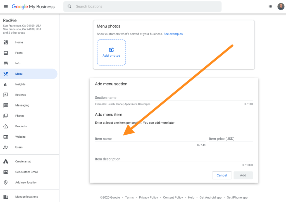Click the Section name field

[x=173, y=98]
